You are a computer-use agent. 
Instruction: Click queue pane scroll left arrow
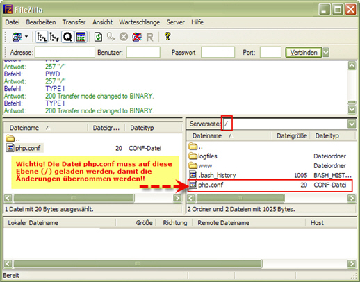click(x=8, y=264)
